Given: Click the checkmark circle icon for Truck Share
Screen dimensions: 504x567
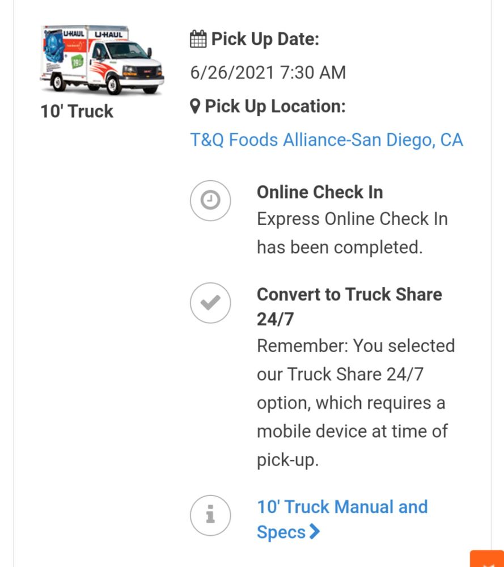Looking at the screenshot, I should [x=210, y=303].
